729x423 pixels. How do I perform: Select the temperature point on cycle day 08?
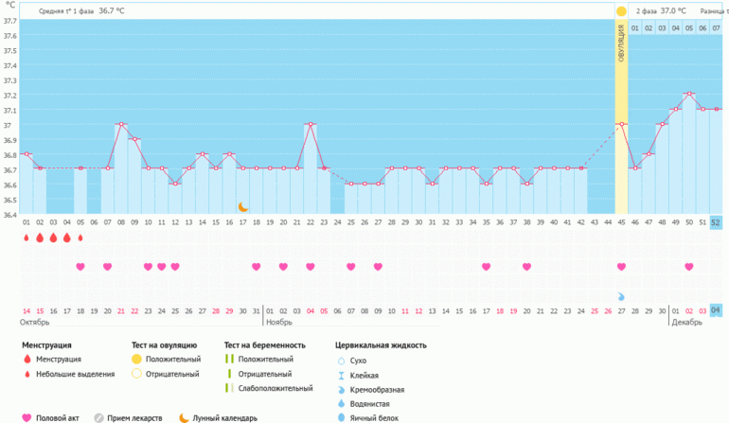click(120, 124)
